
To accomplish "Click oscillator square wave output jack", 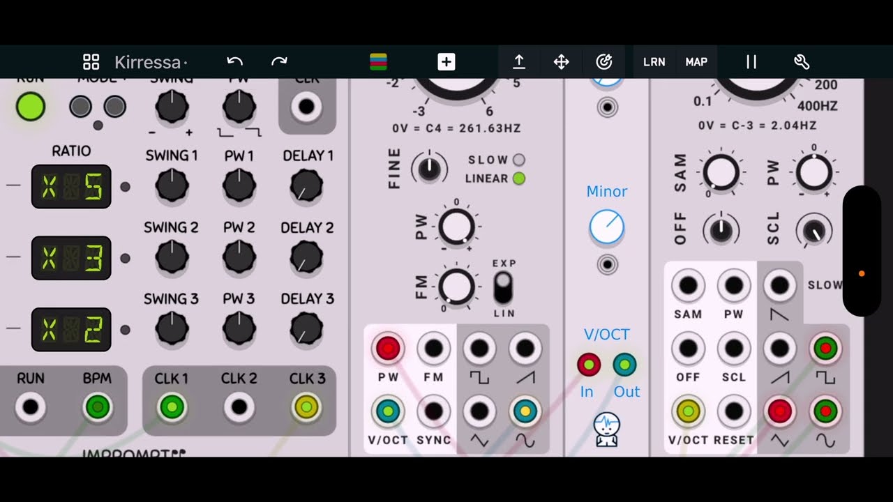I will (x=479, y=348).
